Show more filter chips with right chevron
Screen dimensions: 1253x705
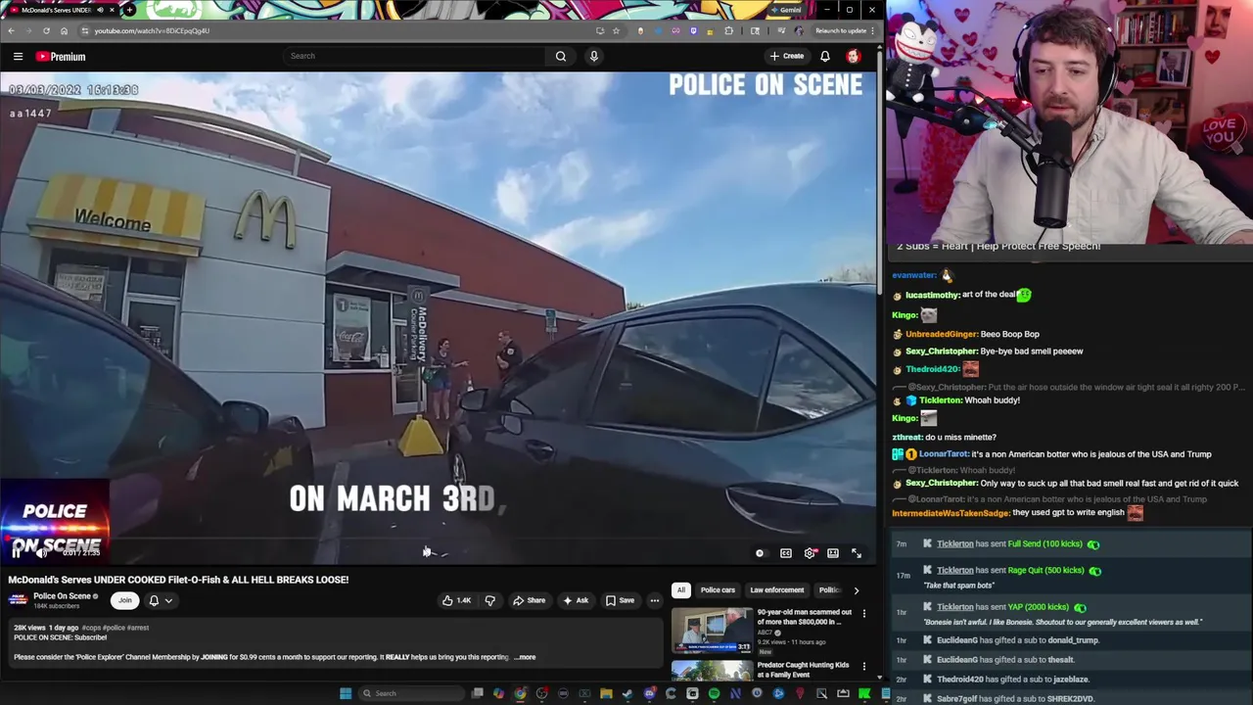coord(857,590)
